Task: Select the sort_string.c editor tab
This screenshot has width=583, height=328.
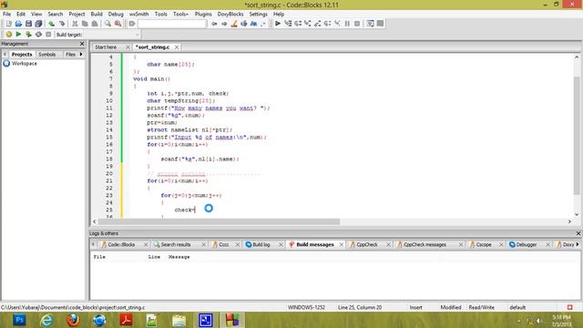Action: (x=153, y=47)
